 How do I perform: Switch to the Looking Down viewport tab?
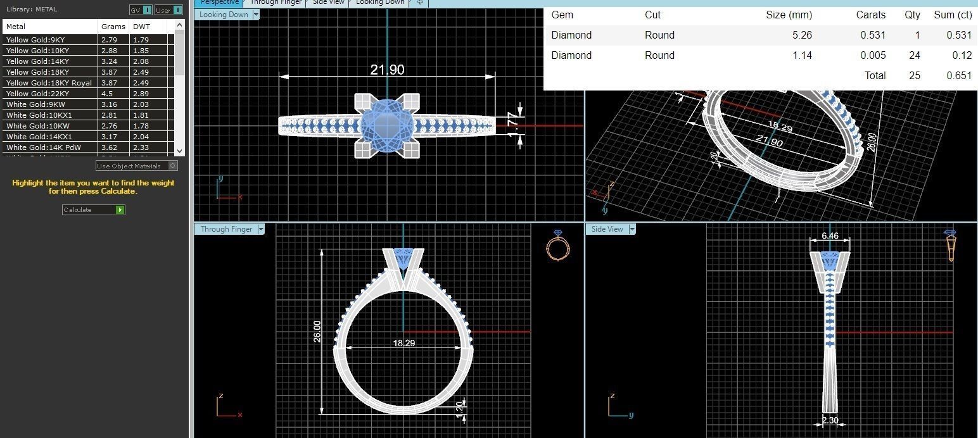[380, 3]
